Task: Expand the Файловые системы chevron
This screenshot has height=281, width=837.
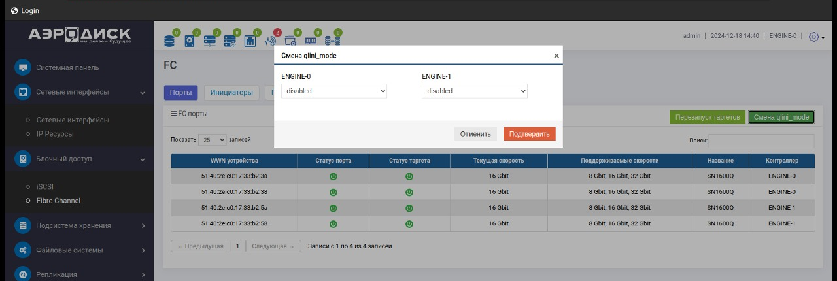Action: (143, 250)
